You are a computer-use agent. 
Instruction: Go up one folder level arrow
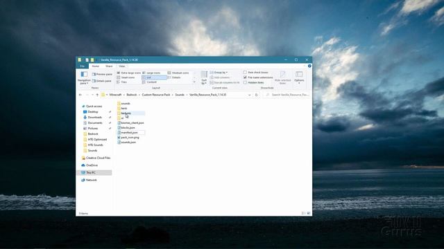(97, 95)
